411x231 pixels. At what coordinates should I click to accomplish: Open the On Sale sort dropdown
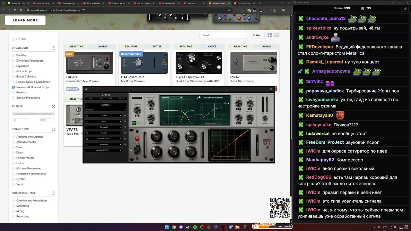pyautogui.click(x=258, y=35)
